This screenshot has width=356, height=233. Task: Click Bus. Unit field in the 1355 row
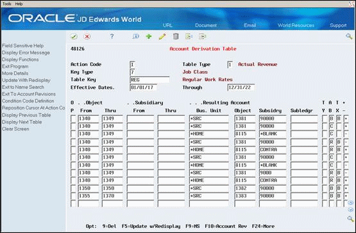click(x=209, y=196)
